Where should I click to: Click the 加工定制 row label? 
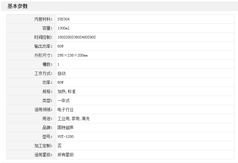[43, 146]
